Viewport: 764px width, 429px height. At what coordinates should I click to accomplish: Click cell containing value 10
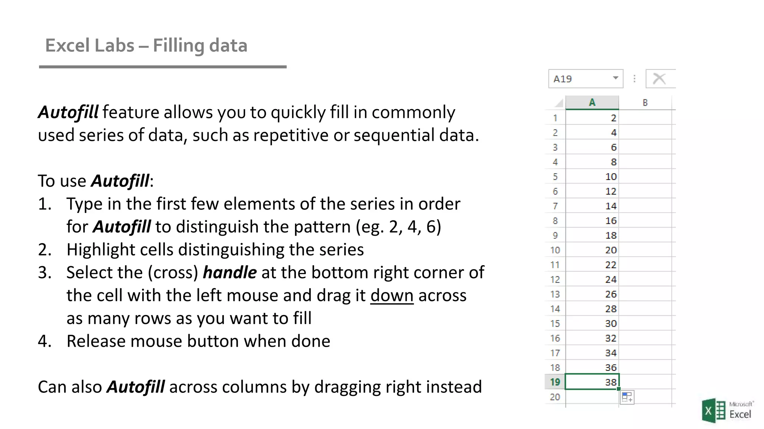592,177
